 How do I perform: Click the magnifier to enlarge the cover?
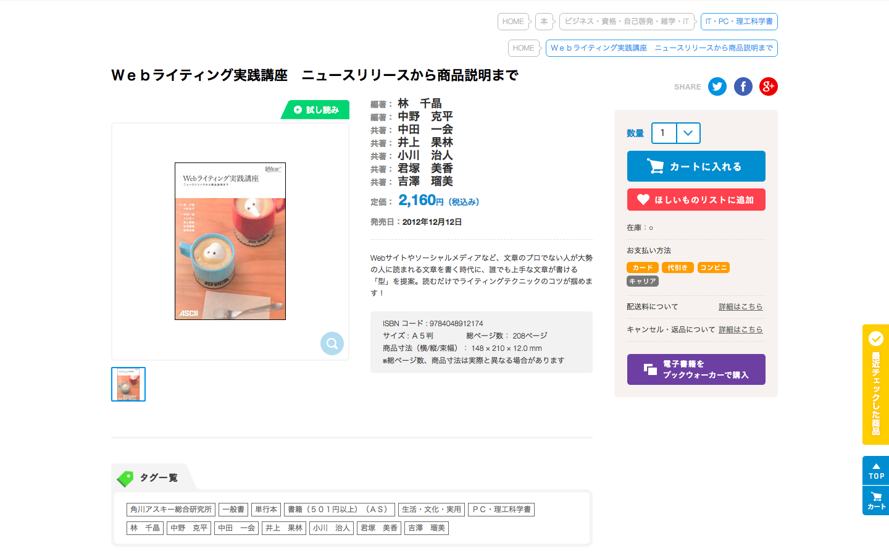(332, 343)
